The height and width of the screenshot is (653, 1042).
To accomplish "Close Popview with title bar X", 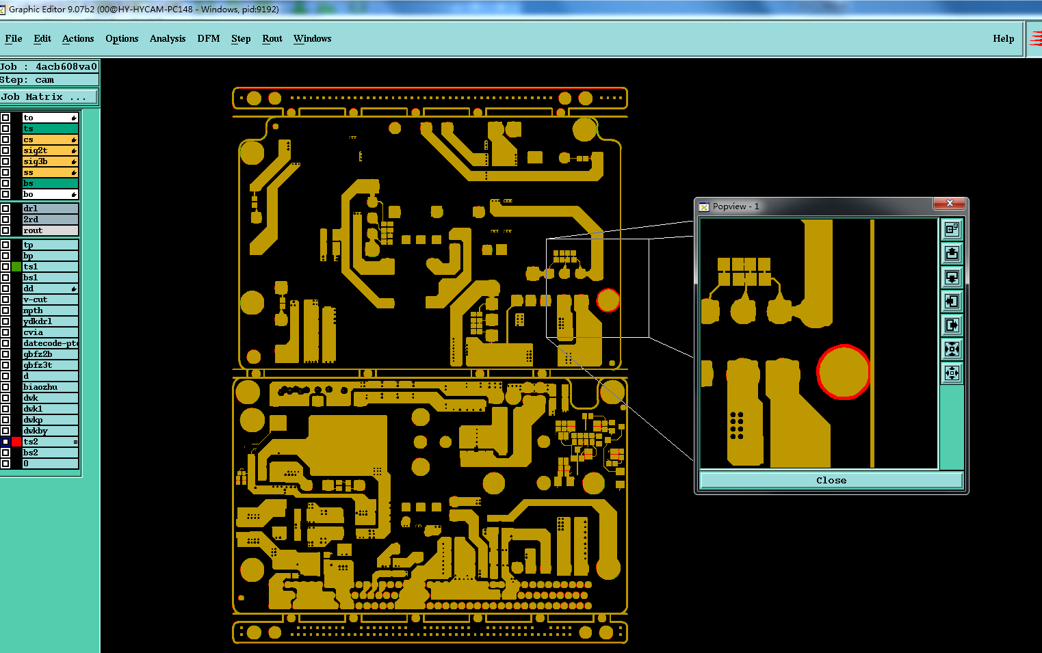I will pos(950,204).
